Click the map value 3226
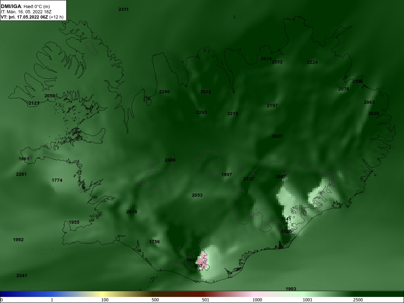Viewport: 404px width, 303px height. click(x=286, y=231)
